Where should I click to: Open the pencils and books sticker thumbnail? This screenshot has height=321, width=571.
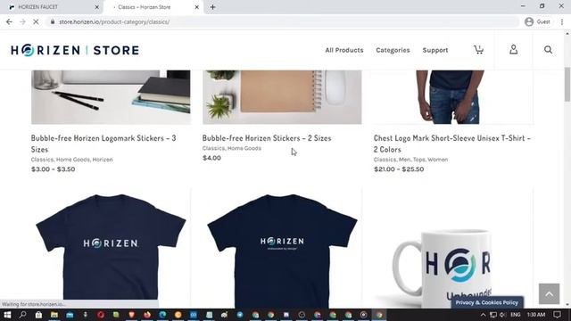coord(111,97)
